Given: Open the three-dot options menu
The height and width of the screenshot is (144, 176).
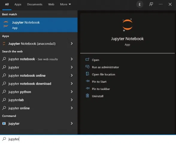Looking at the screenshot, I should 160,4.
